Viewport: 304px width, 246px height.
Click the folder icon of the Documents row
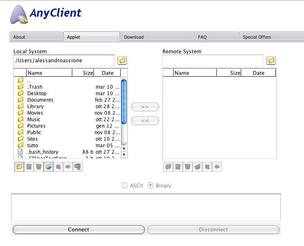pos(20,100)
